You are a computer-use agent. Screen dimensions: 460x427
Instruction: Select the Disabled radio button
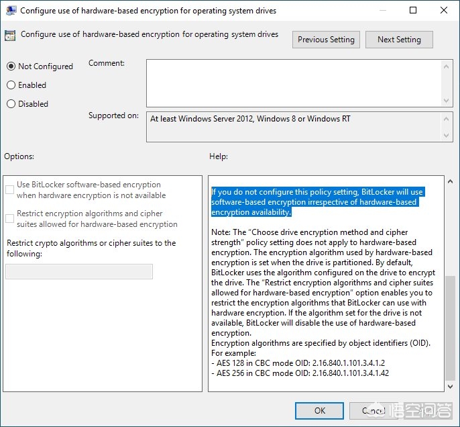11,103
